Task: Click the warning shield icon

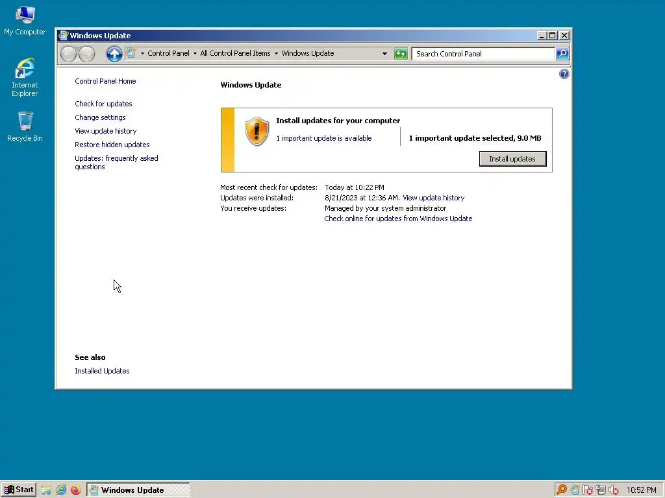Action: (257, 131)
